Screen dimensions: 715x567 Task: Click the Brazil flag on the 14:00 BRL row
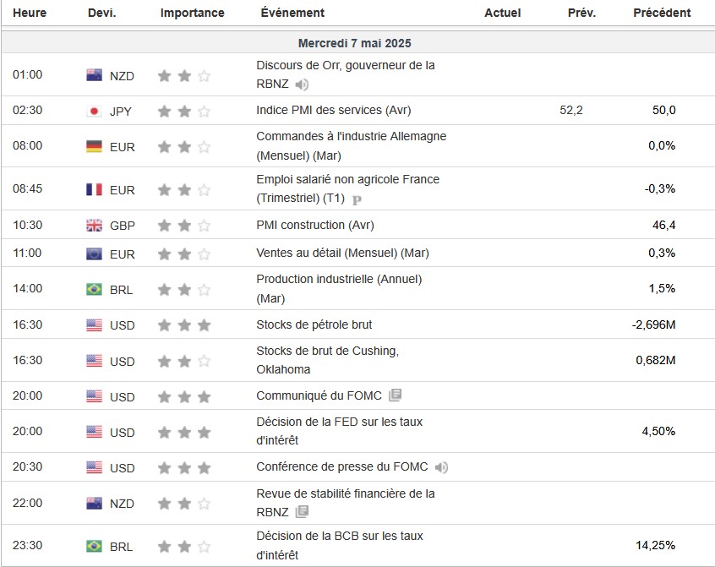point(95,289)
